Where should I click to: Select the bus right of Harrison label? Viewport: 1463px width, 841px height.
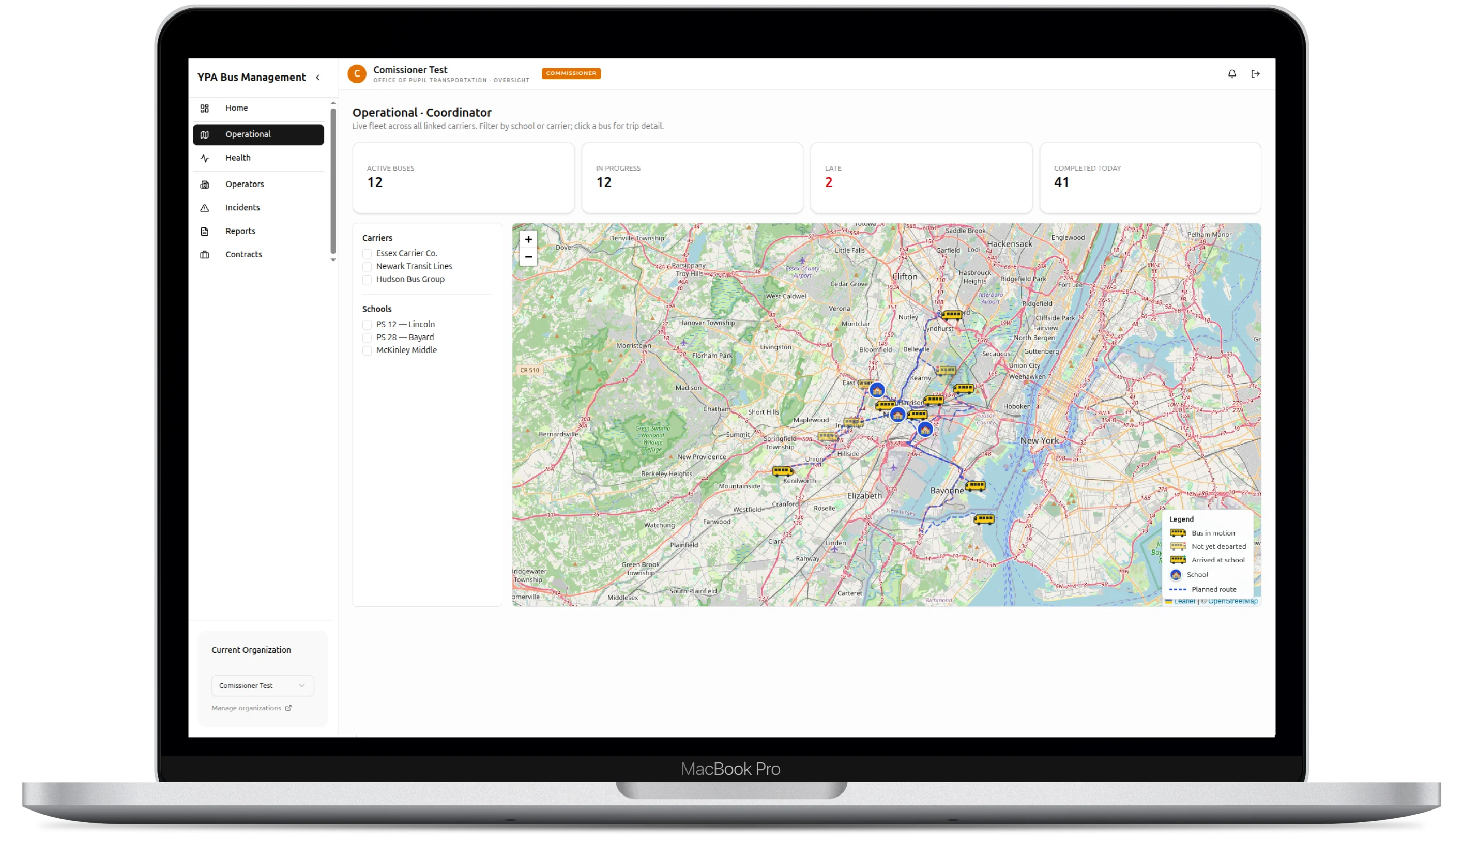click(933, 400)
